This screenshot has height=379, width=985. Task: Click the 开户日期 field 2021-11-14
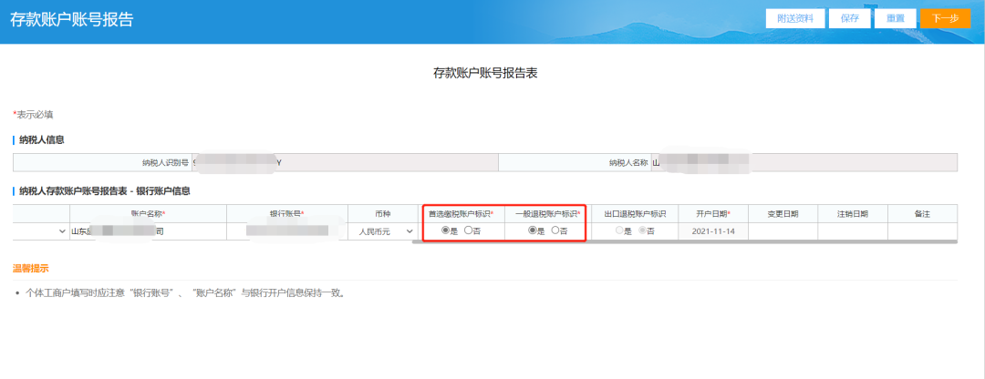713,231
